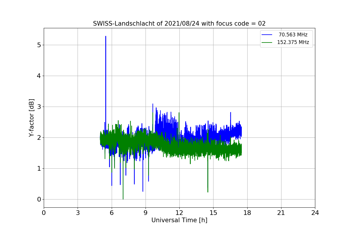Click x-axis tick label '6'
The image size is (350, 233).
[x=112, y=213]
